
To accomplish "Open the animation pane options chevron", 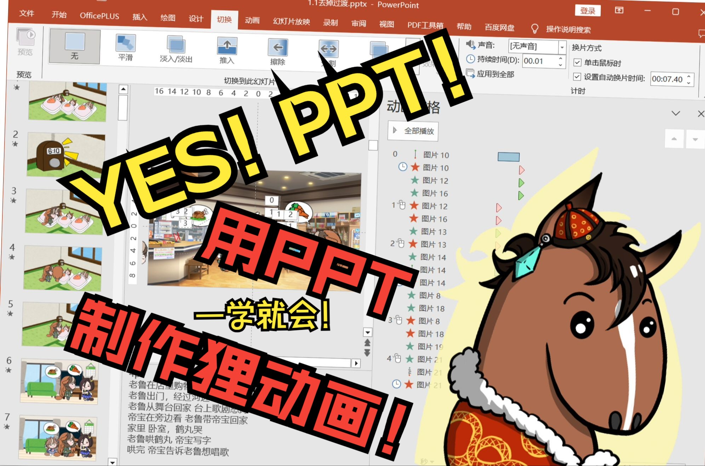I will [676, 113].
